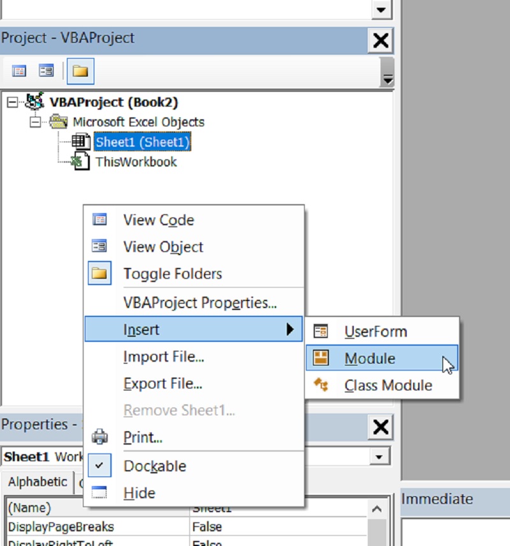Select Module from Insert submenu
Viewport: 510px width, 546px height.
(x=370, y=358)
